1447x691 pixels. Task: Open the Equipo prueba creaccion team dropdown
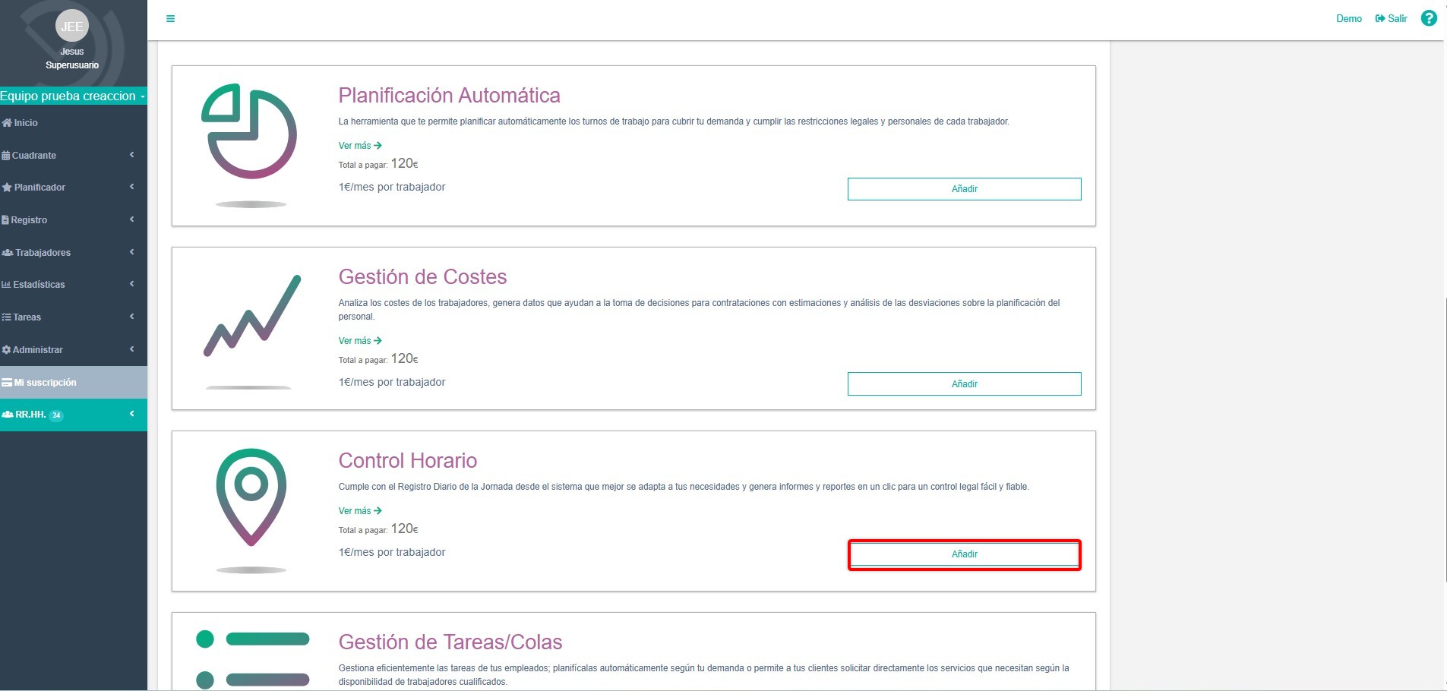(x=72, y=96)
